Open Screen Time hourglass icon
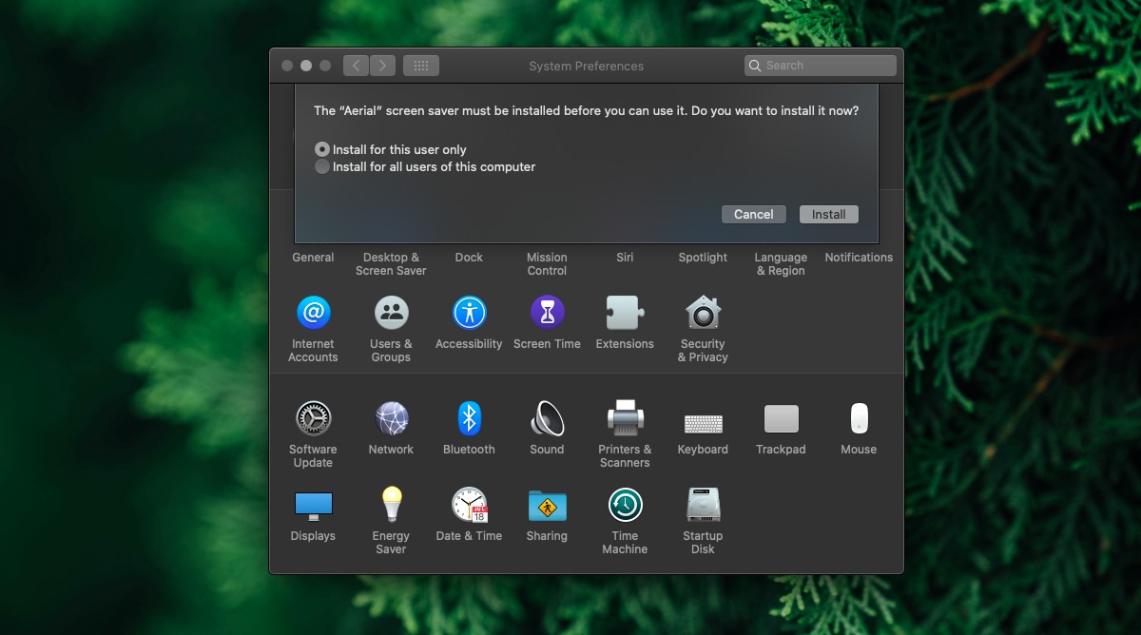This screenshot has width=1141, height=635. tap(547, 312)
